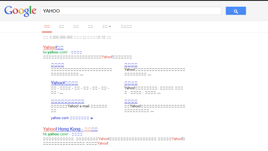Click the yahoo.com more results » link
The width and height of the screenshot is (268, 151).
[x=72, y=118]
